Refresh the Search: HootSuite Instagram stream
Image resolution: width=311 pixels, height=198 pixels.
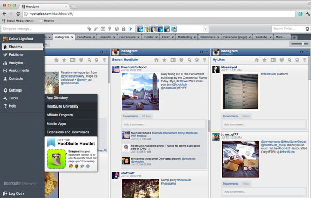point(201,52)
